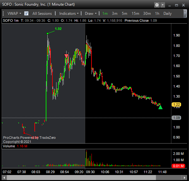Click the red sell marker triangle
189x181 pixels.
click(x=66, y=56)
